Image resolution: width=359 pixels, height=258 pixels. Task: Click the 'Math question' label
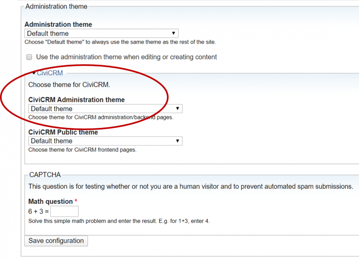pos(51,201)
